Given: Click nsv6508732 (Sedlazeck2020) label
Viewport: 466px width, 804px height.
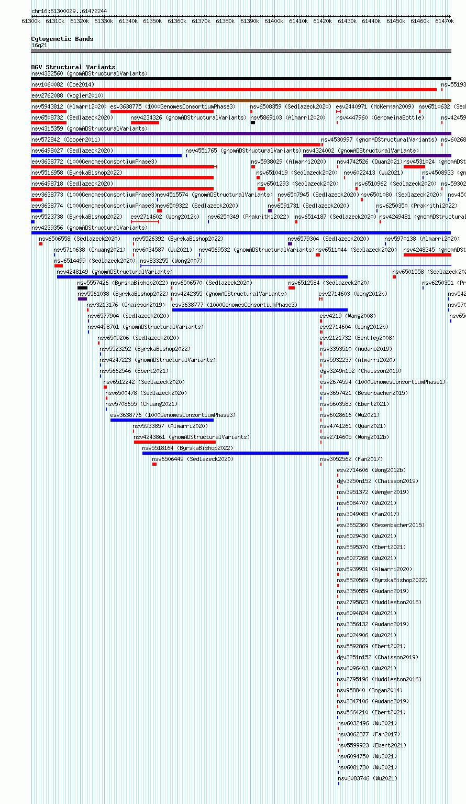Looking at the screenshot, I should tap(72, 117).
